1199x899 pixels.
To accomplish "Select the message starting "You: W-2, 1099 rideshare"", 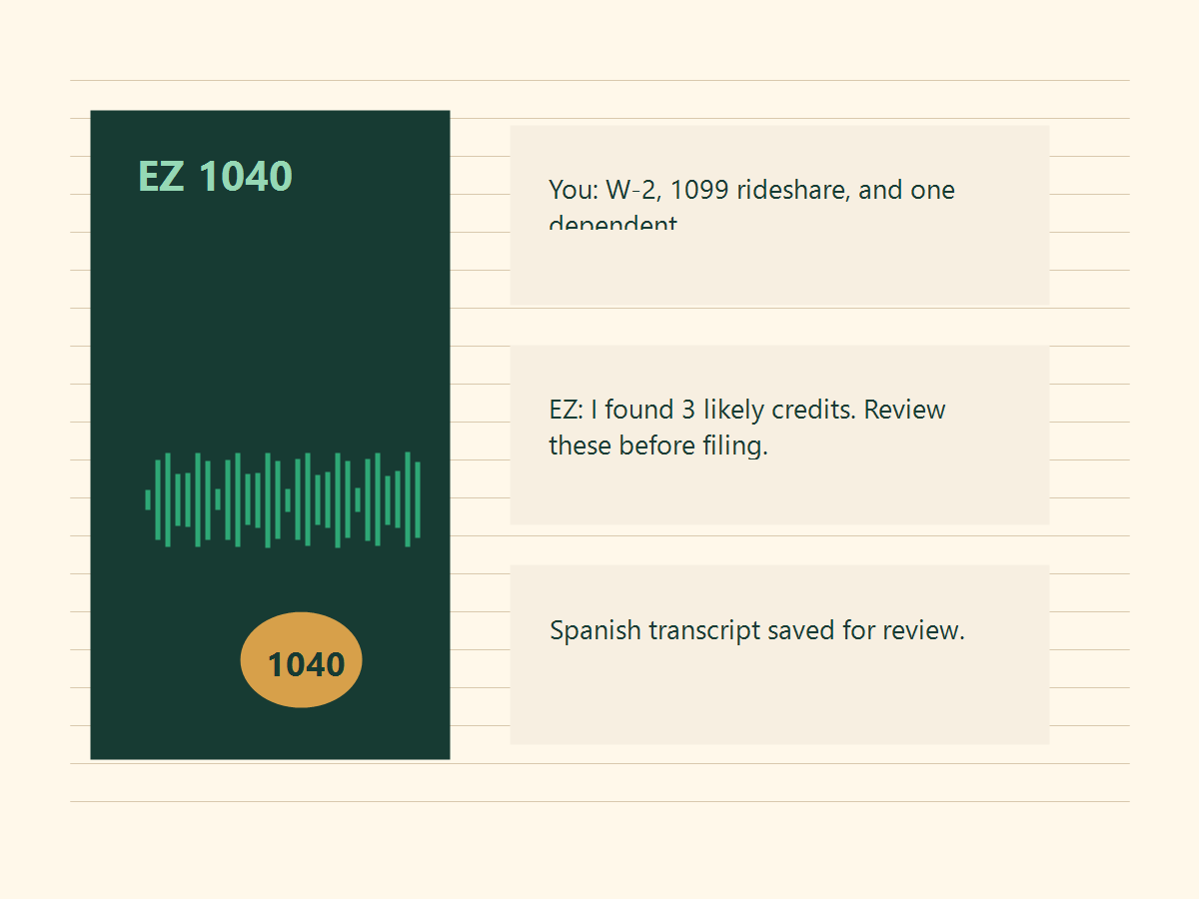I will (x=779, y=216).
